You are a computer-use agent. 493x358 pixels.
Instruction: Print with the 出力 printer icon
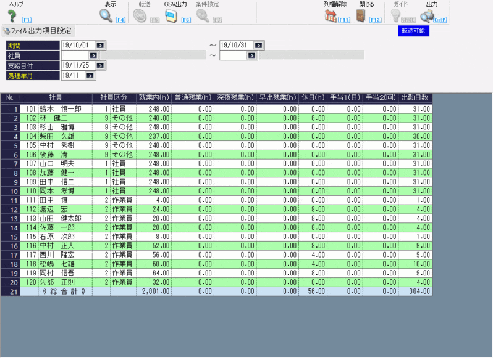tap(427, 16)
